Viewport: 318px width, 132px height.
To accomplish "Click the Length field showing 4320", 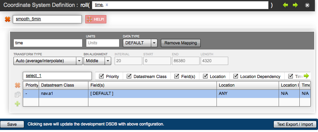I will 214,61.
